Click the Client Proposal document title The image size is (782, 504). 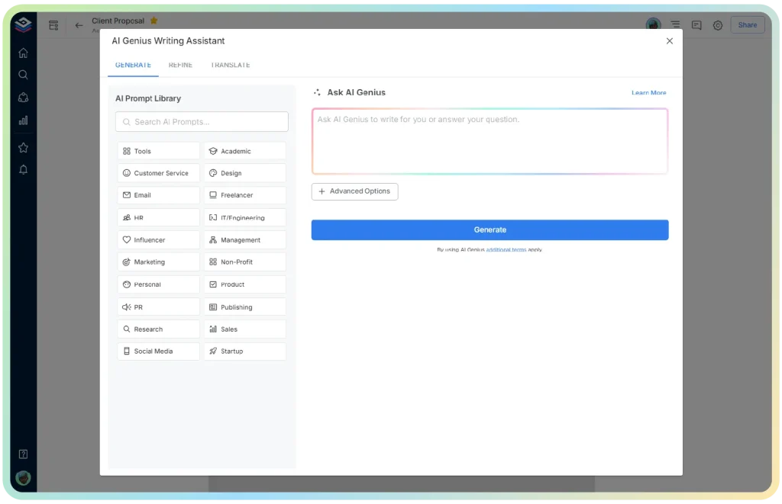click(x=118, y=21)
